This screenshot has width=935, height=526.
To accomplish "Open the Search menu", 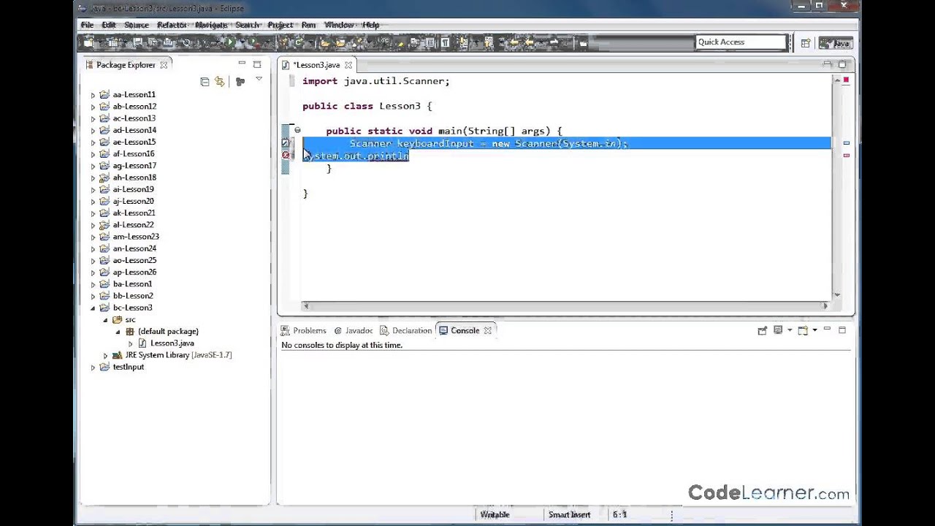I will (248, 25).
